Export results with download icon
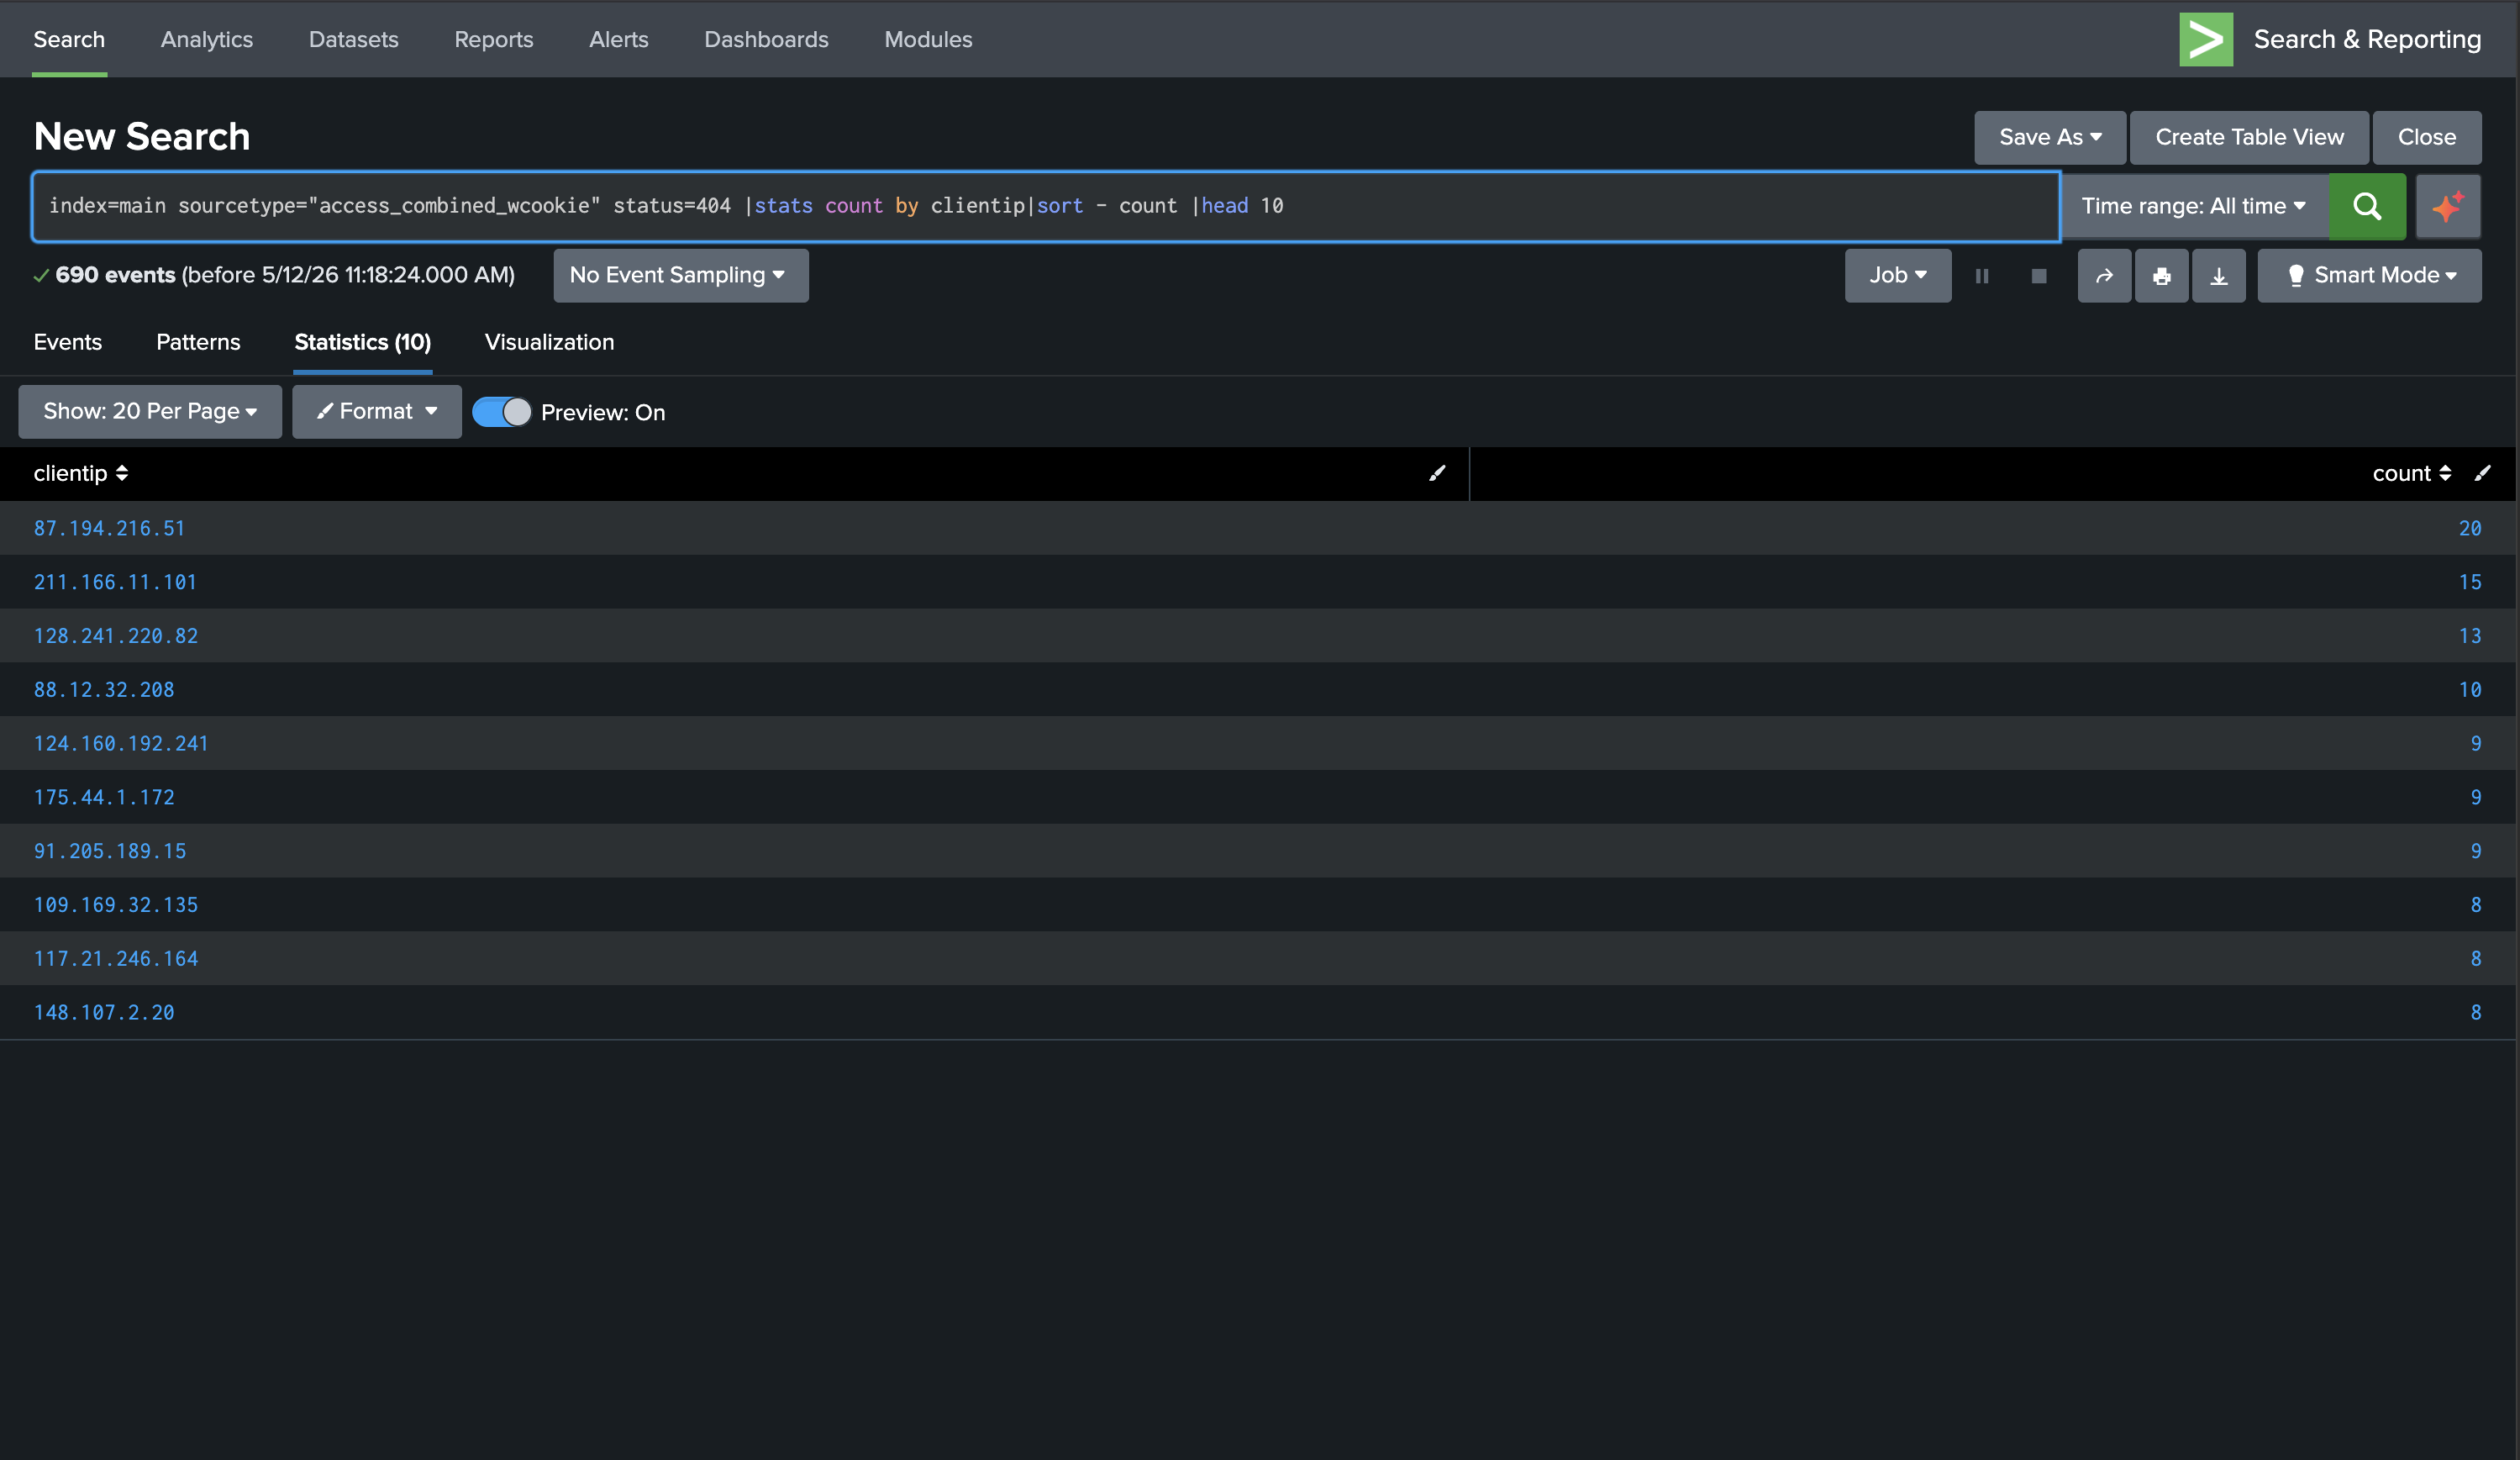 (x=2218, y=276)
